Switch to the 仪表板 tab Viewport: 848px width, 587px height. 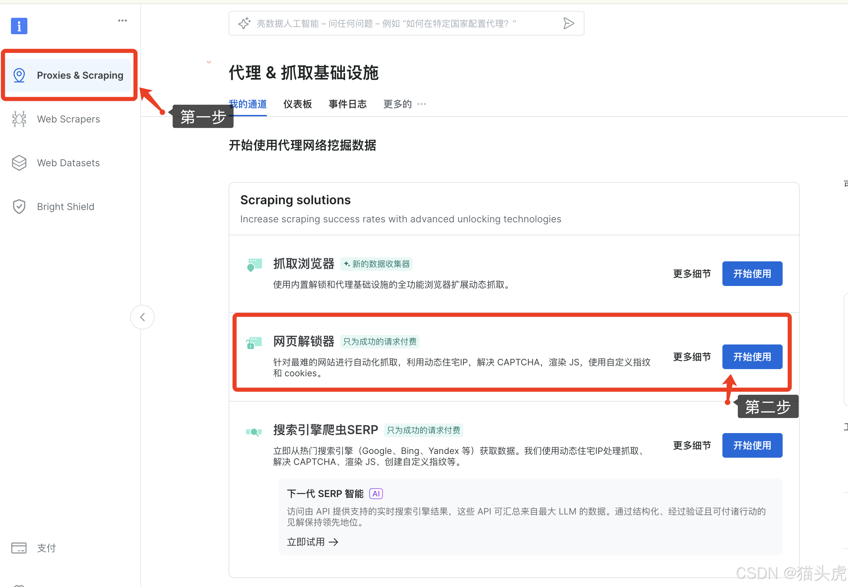[x=297, y=104]
